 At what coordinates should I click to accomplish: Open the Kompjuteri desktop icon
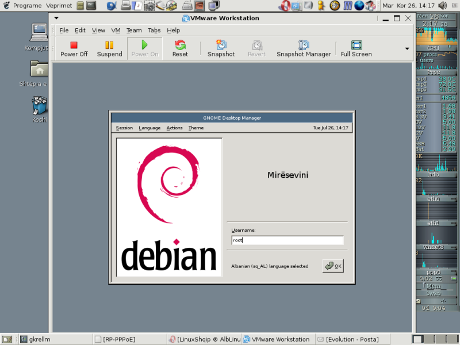pyautogui.click(x=39, y=37)
